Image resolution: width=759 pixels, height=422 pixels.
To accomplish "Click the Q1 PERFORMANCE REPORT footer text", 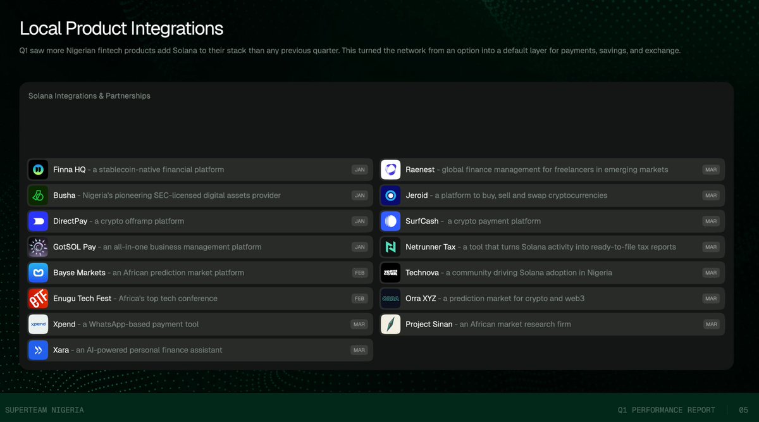I will pyautogui.click(x=667, y=410).
